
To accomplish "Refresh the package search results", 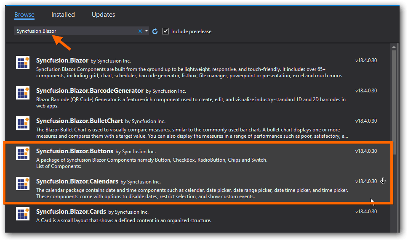I will click(x=155, y=31).
